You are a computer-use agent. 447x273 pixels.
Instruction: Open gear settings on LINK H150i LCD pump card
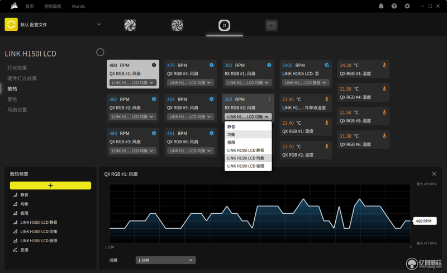[x=327, y=65]
